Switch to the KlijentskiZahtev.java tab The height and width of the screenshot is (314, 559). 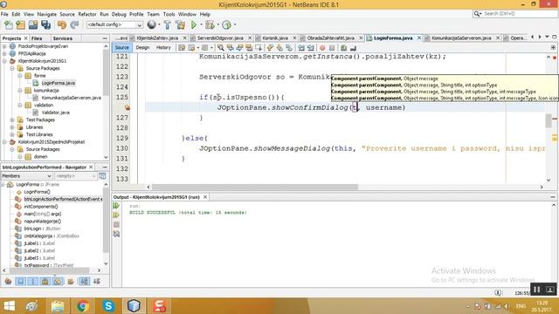coord(157,38)
